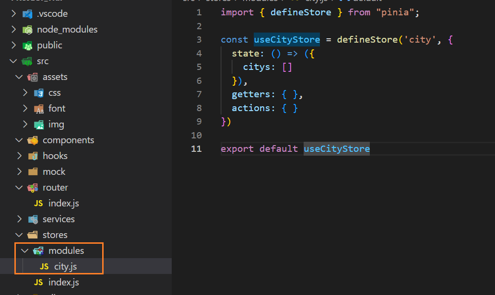
Task: Click the "citys" property in the code
Action: tap(257, 67)
